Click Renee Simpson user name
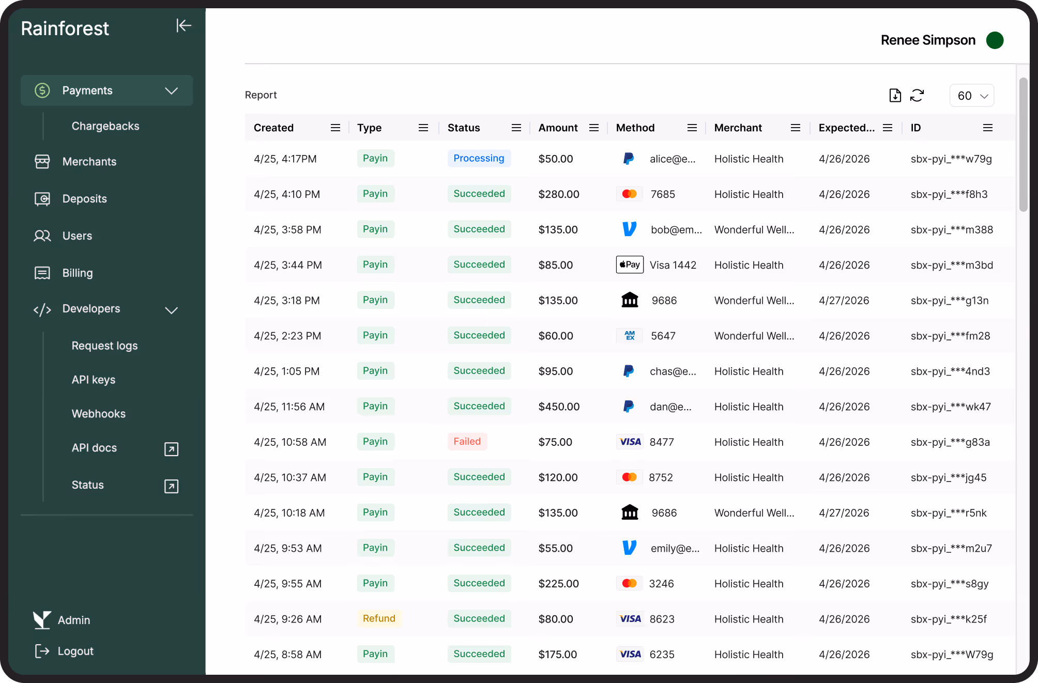This screenshot has height=683, width=1038. 928,40
